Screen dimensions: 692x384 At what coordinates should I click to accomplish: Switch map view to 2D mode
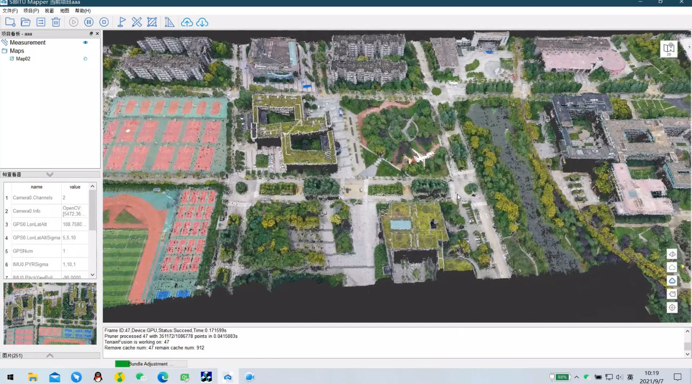click(x=669, y=49)
